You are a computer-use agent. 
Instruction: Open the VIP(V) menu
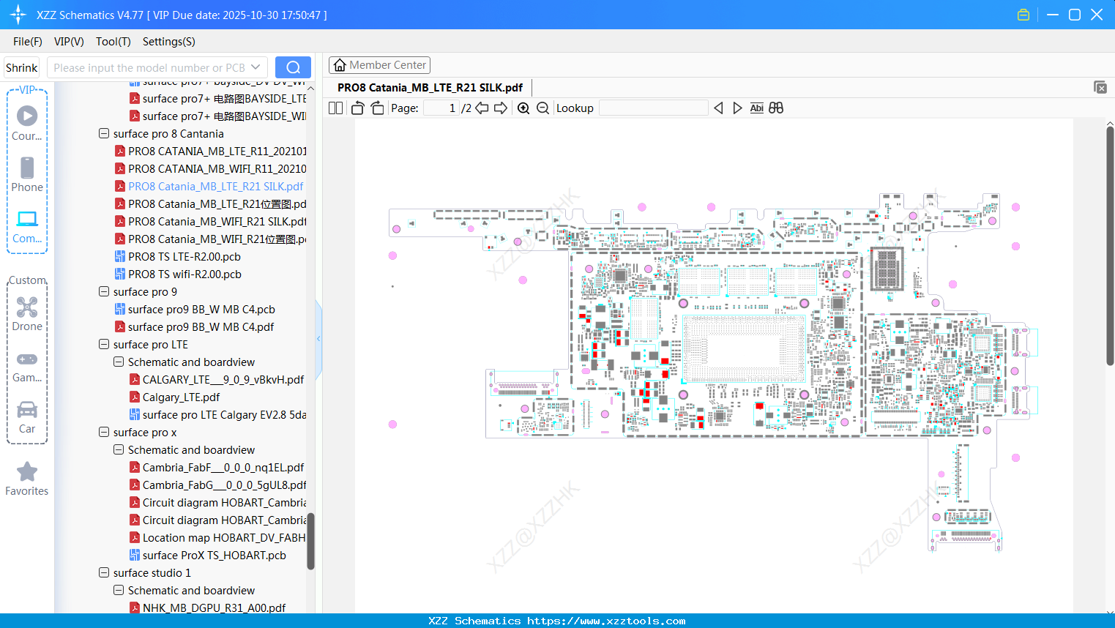69,42
